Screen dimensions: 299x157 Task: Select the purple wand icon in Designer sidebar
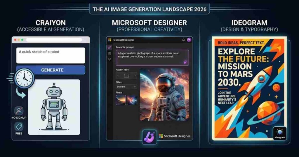pos(109,47)
